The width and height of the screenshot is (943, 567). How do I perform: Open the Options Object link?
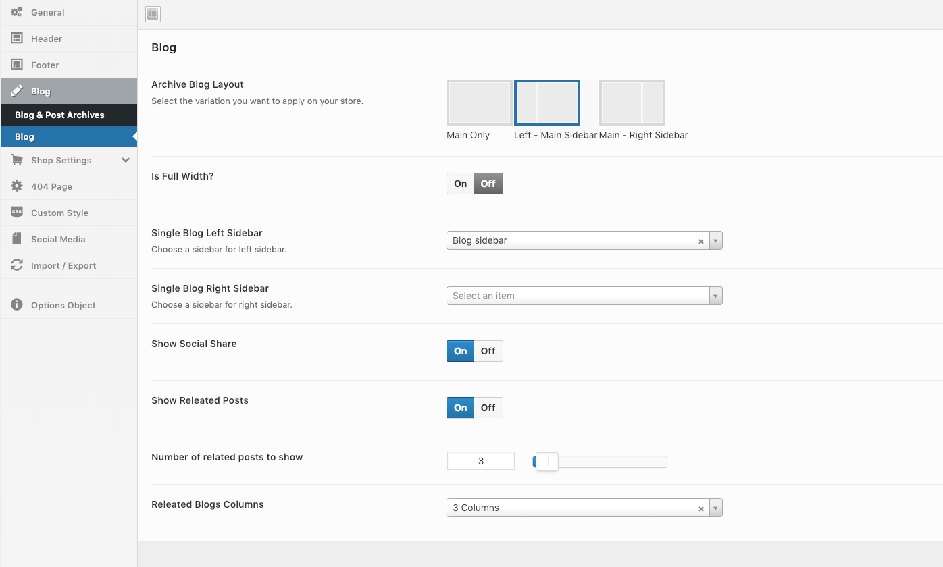[63, 305]
